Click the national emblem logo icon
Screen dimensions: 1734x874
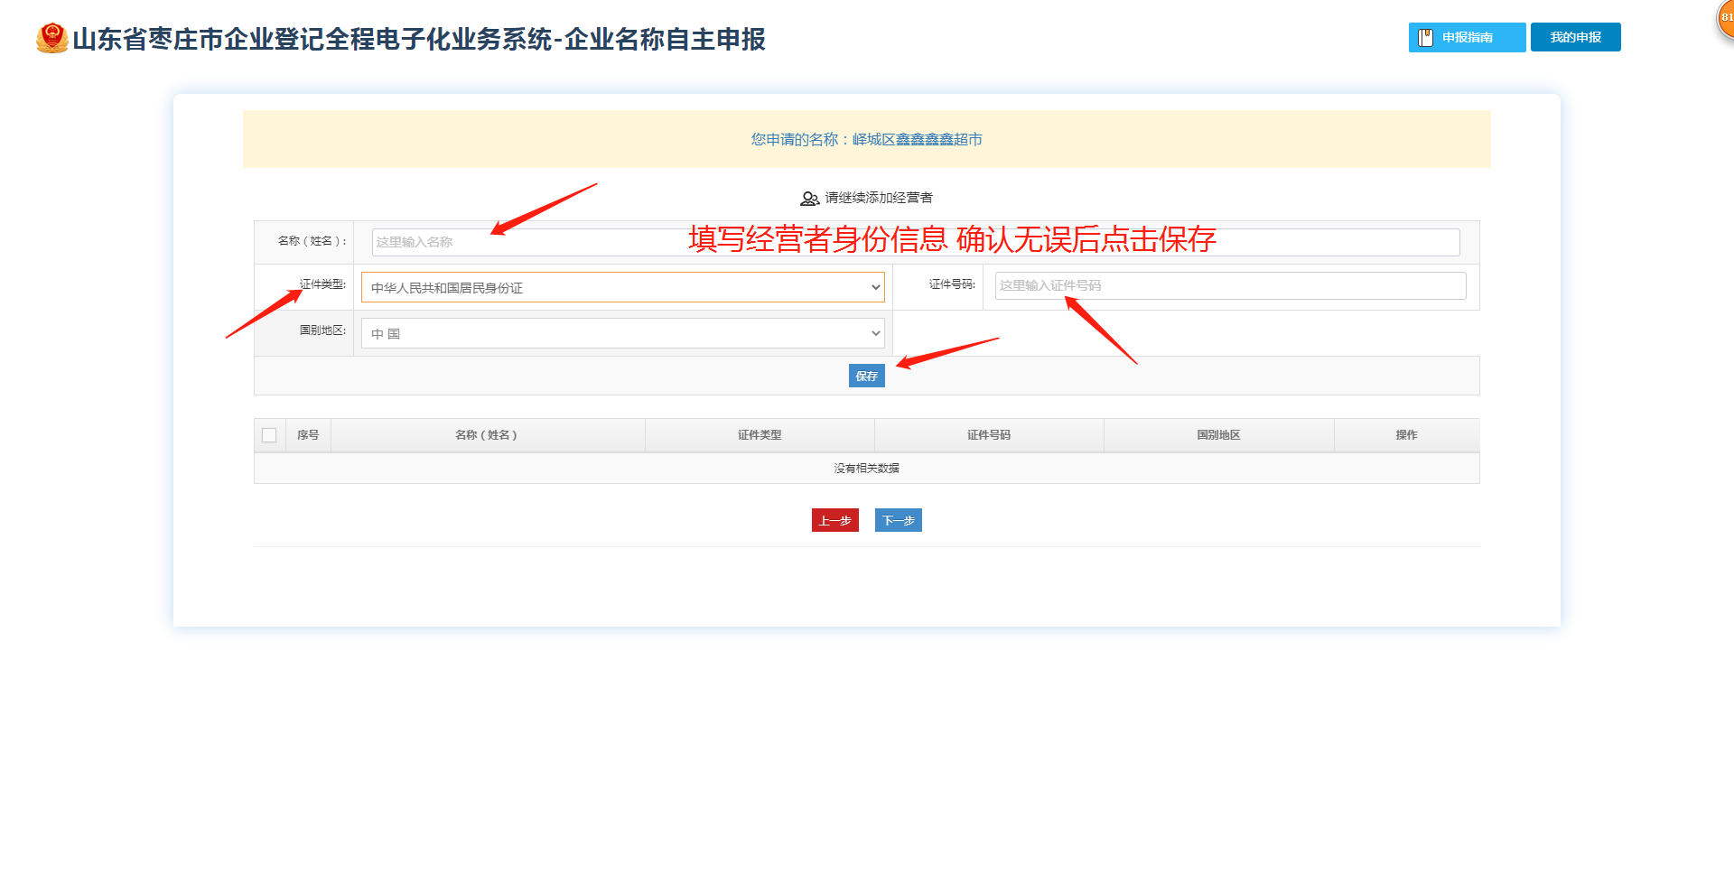pyautogui.click(x=51, y=38)
